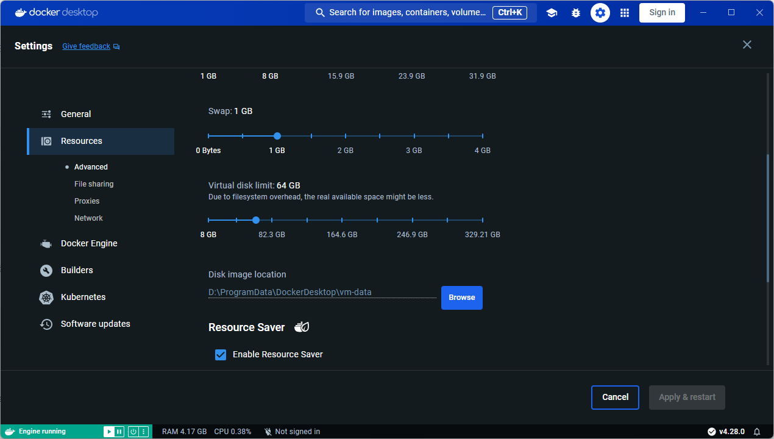
Task: Click the Docker Engine whale icon
Action: click(x=46, y=243)
